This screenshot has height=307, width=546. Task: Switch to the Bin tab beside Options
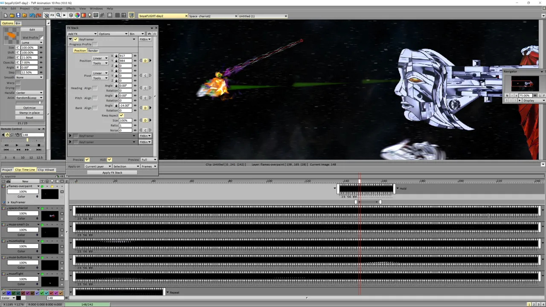18,23
